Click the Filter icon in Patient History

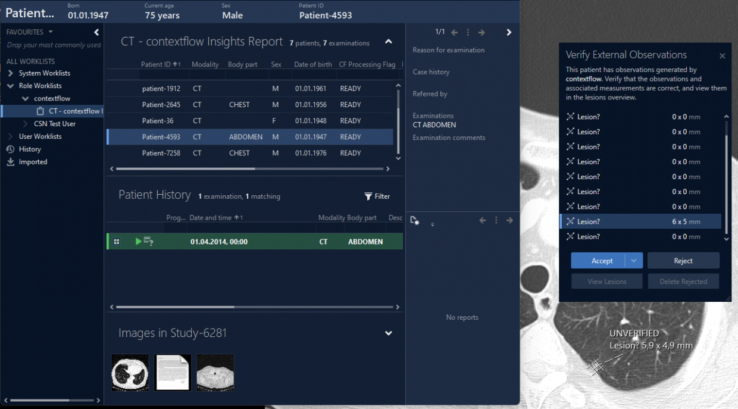coord(368,196)
